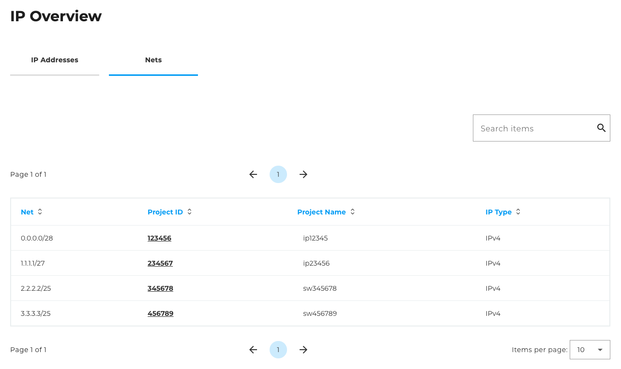Viewport: 621px width, 369px height.
Task: Switch to the IP Addresses tab
Action: 55,60
